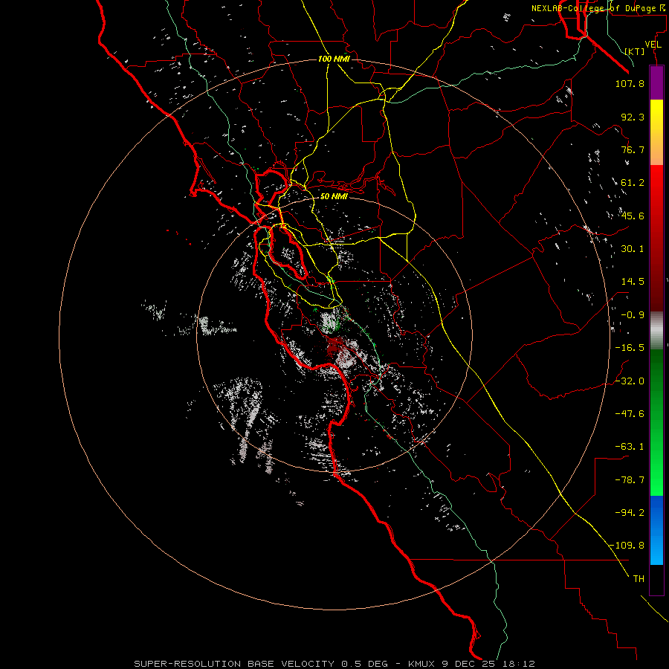Click the black TH segment of the color bar
The width and height of the screenshot is (669, 669).
[656, 580]
